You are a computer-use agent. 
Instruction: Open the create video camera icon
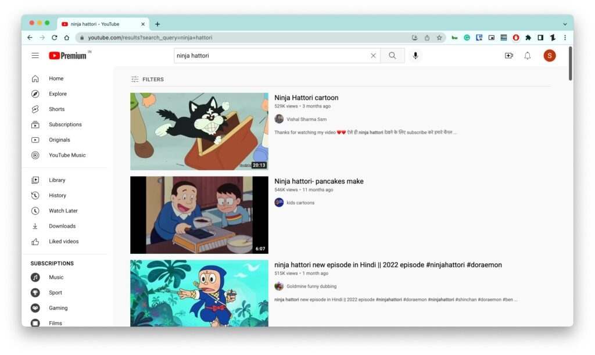point(509,56)
